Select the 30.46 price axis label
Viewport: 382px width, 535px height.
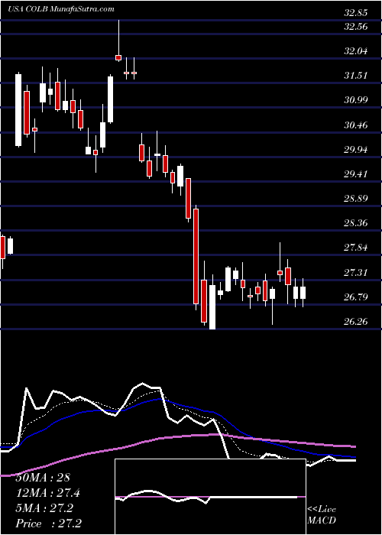pos(356,125)
